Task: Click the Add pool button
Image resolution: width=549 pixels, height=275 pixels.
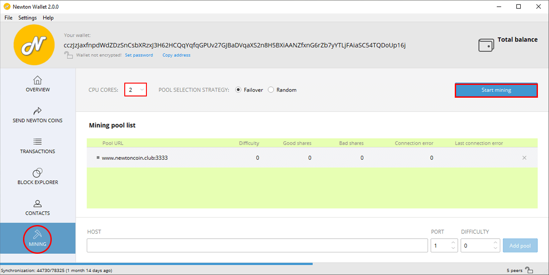Action: [x=520, y=245]
